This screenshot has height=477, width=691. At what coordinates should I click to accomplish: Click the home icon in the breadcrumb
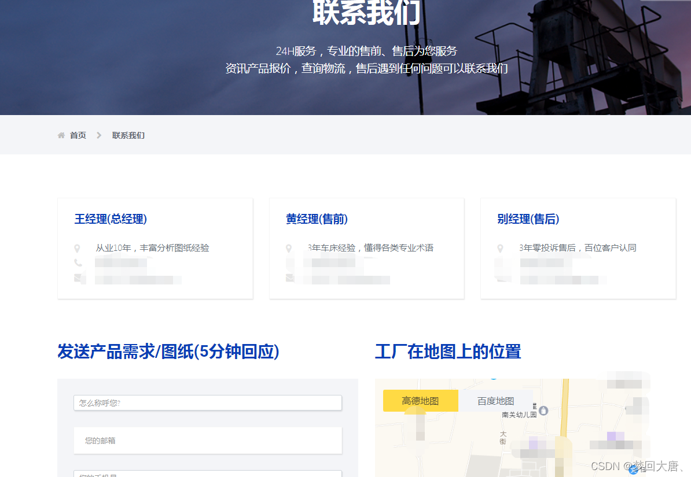(x=61, y=135)
